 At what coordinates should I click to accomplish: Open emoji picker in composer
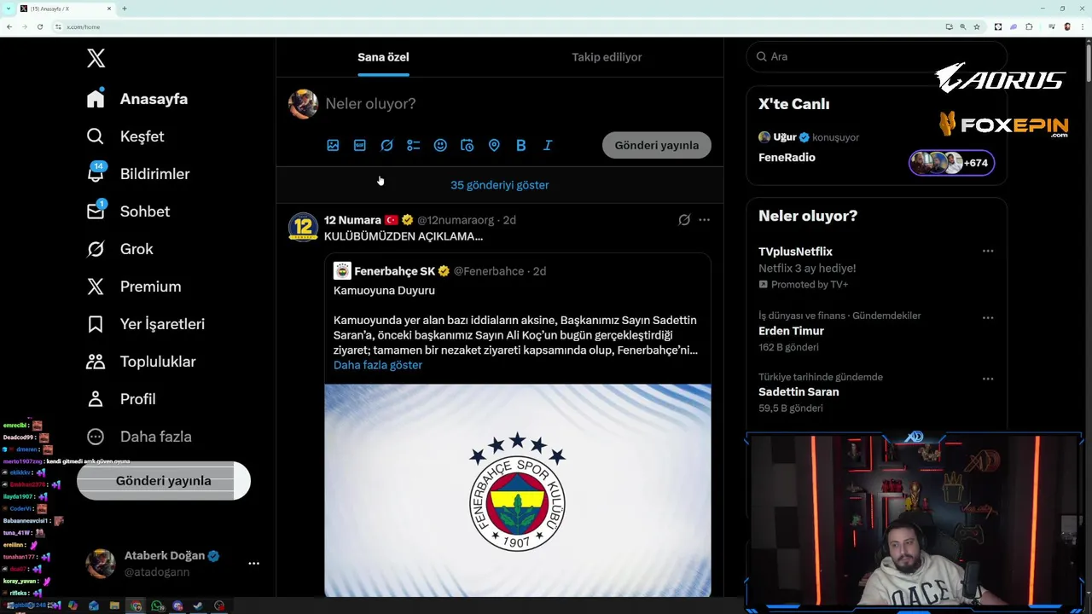coord(440,146)
